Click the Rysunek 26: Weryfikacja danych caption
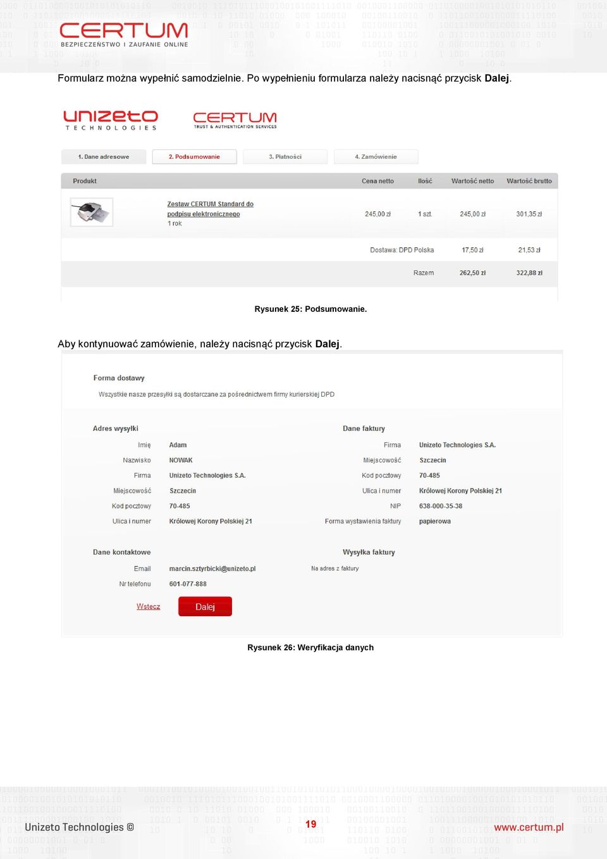607x859 pixels. [310, 648]
